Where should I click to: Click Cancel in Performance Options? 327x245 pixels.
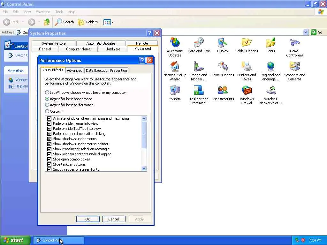(x=113, y=219)
